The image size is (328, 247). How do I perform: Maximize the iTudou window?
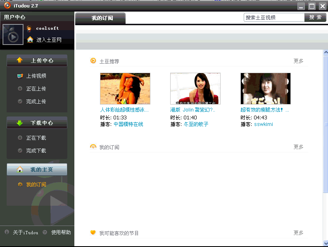point(312,6)
